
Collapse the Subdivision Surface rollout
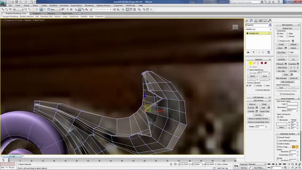click(287, 134)
